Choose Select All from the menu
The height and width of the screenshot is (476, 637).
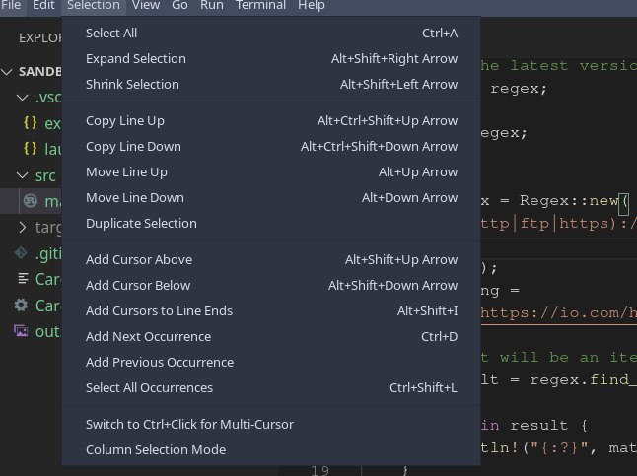click(x=271, y=34)
